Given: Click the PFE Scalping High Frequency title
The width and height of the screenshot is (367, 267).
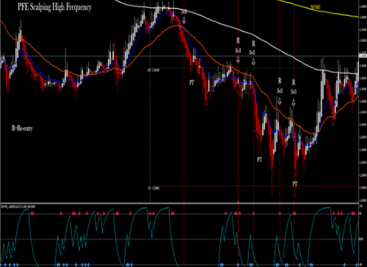Looking at the screenshot, I should coord(54,7).
